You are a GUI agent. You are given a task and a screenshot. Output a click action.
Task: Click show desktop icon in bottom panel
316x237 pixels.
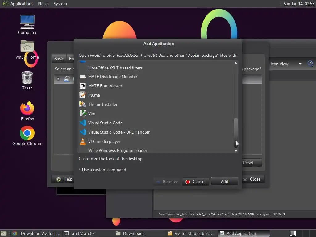point(4,233)
